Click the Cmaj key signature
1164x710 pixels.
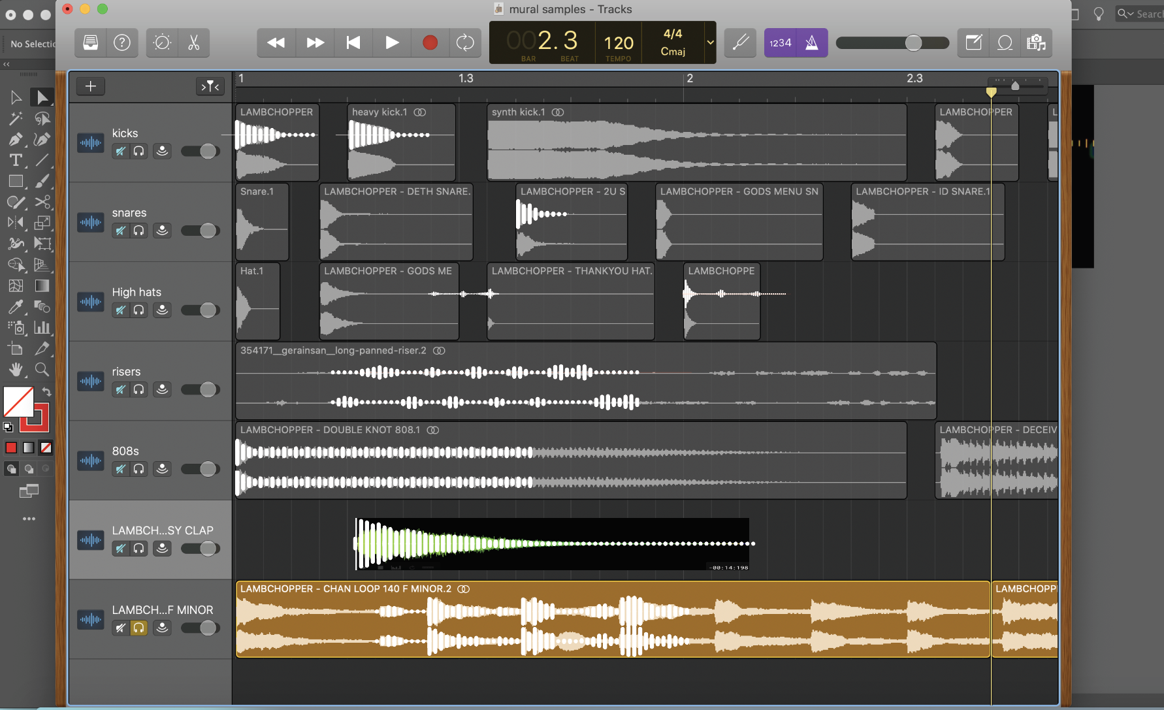[673, 52]
